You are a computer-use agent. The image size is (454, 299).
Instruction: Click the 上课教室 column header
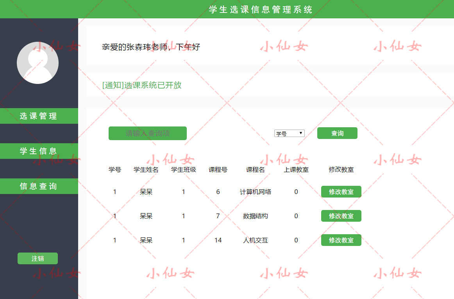pyautogui.click(x=296, y=170)
